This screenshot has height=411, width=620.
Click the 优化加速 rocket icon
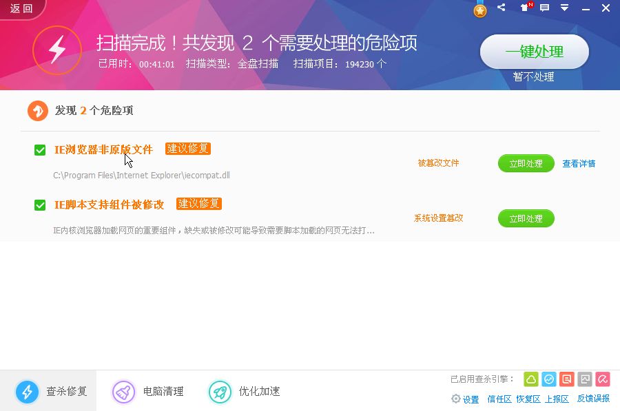(x=220, y=391)
